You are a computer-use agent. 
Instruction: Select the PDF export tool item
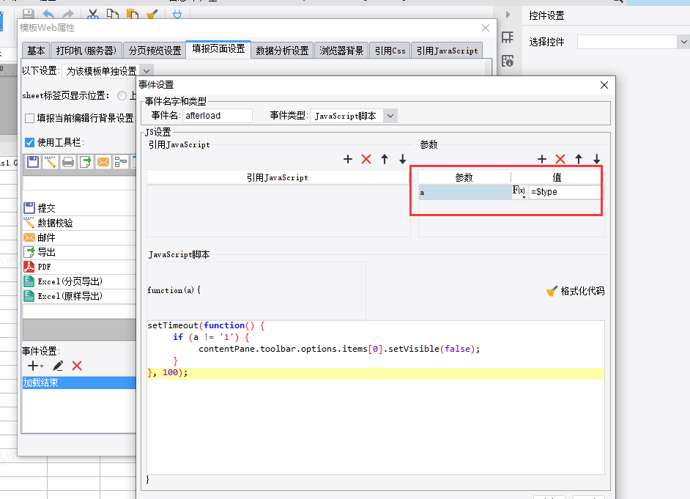point(44,267)
